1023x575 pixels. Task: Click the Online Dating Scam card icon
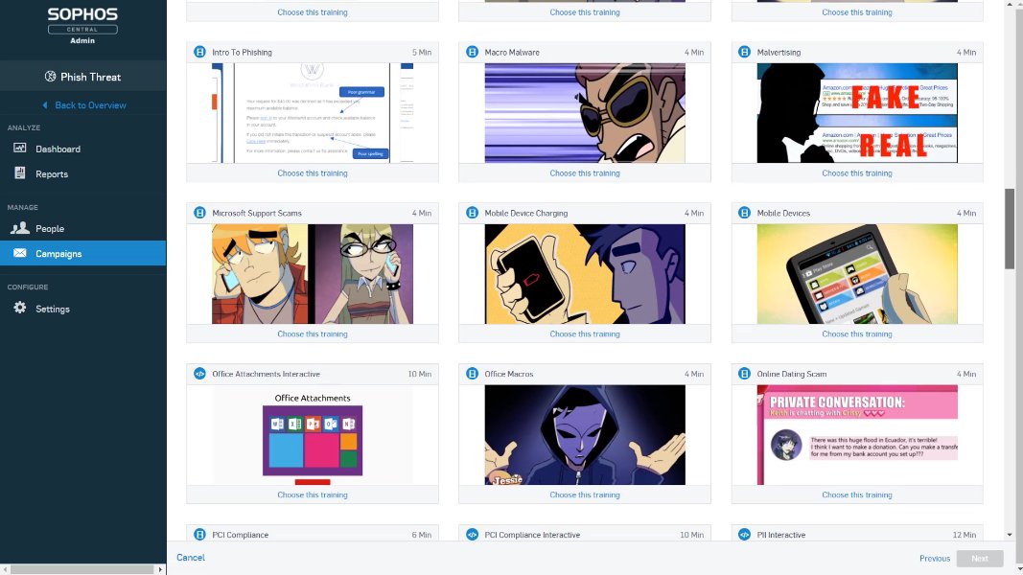click(744, 374)
